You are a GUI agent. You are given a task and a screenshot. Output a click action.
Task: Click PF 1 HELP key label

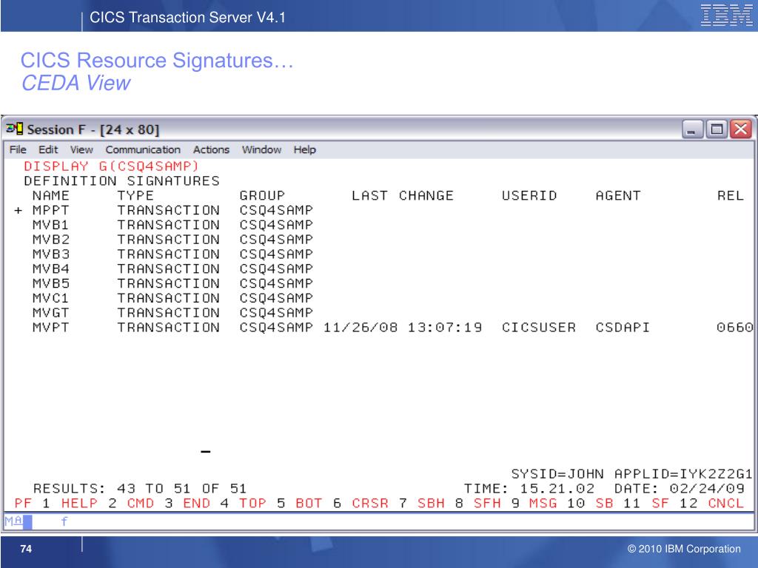pyautogui.click(x=56, y=503)
